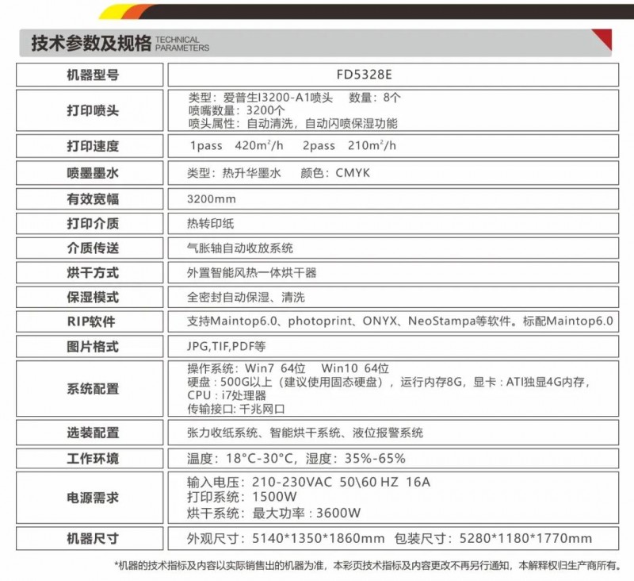This screenshot has width=634, height=581.
Task: Click the 3200mm width value
Action: coord(211,198)
